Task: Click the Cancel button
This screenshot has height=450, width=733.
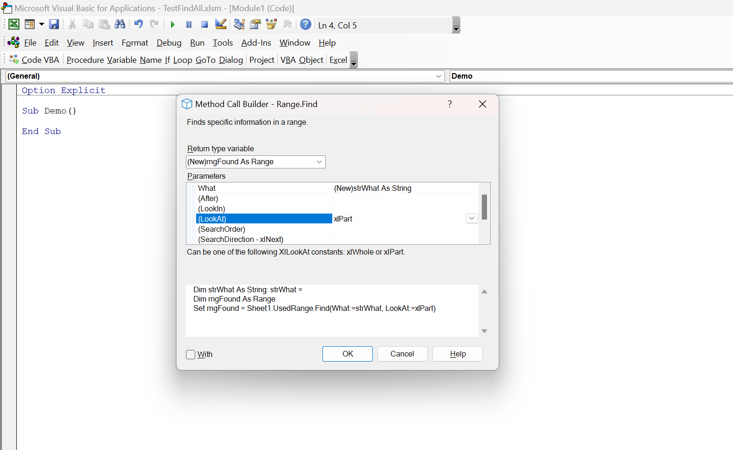Action: click(402, 354)
